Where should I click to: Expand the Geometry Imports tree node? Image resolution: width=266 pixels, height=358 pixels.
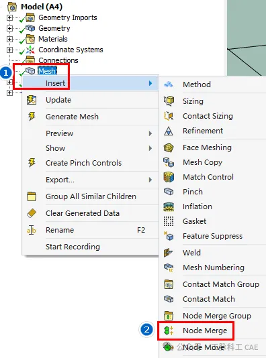click(9, 17)
